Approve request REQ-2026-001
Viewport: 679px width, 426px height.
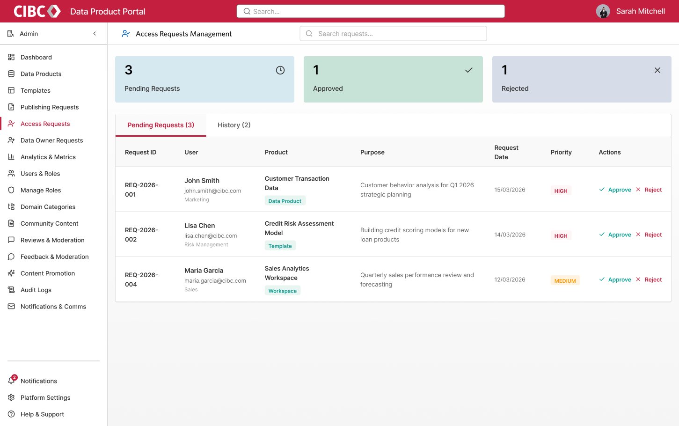(x=615, y=190)
